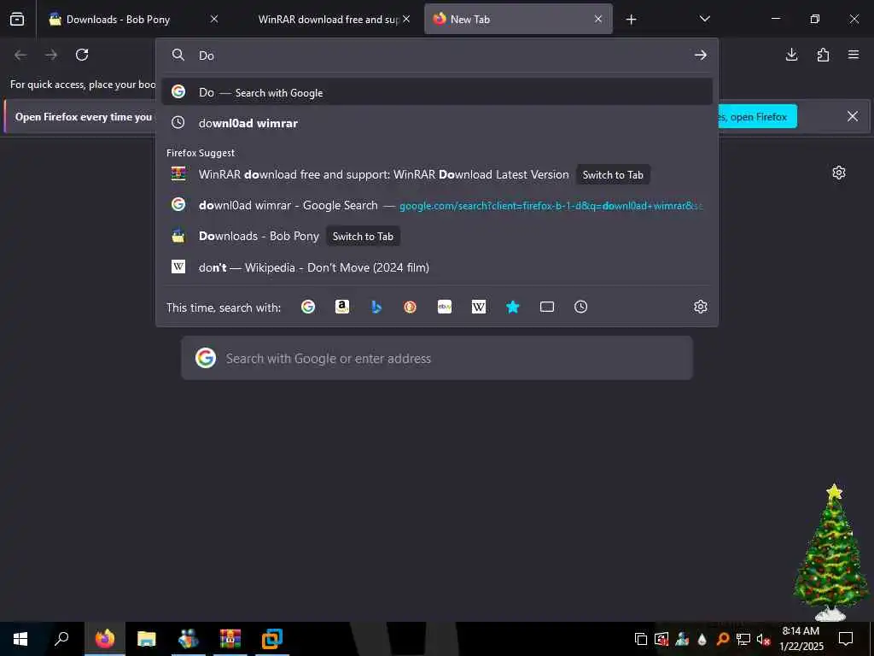The image size is (874, 656).
Task: Open Windows taskbar search
Action: [x=61, y=639]
